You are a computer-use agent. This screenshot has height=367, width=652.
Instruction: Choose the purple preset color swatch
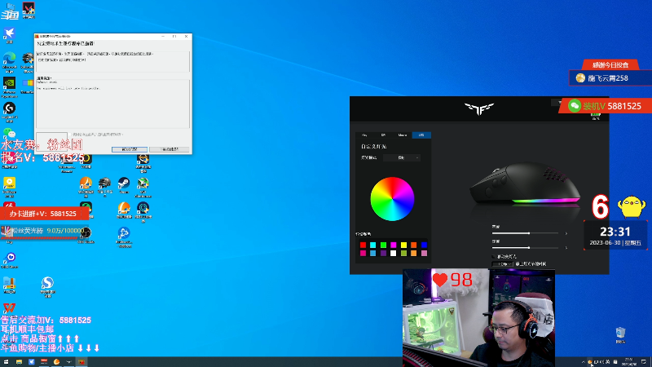(383, 253)
